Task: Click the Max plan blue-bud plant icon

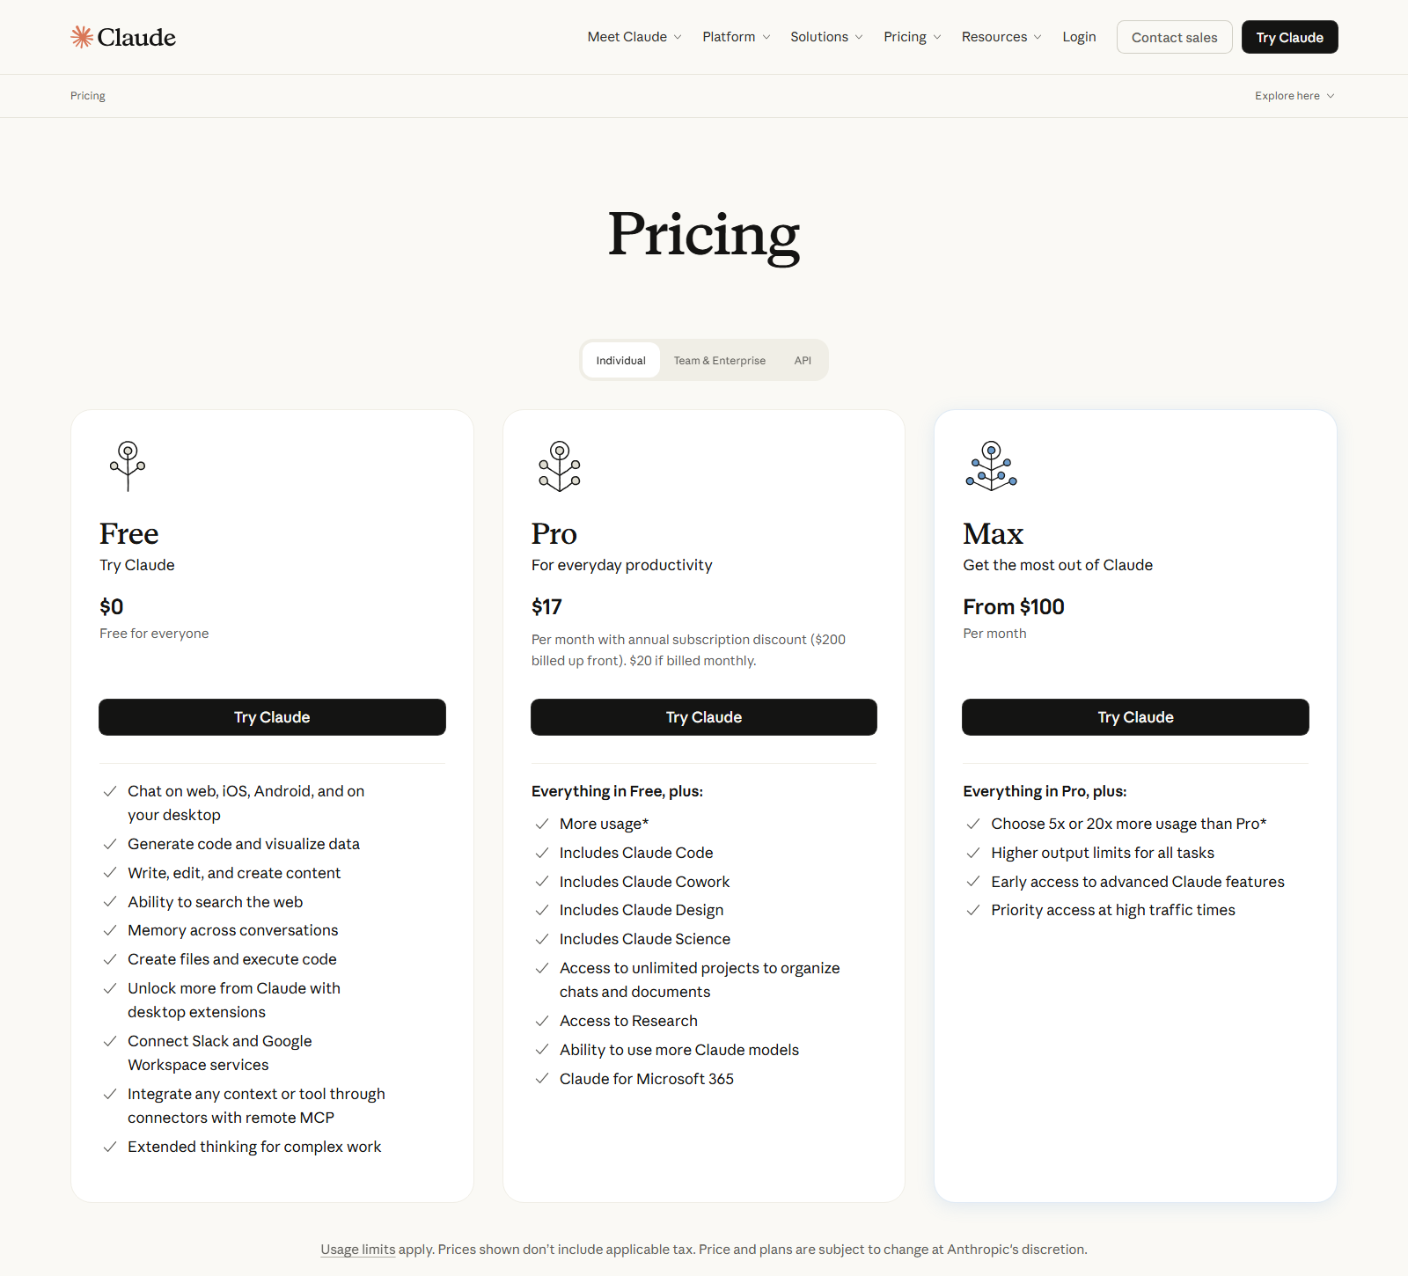Action: (992, 466)
